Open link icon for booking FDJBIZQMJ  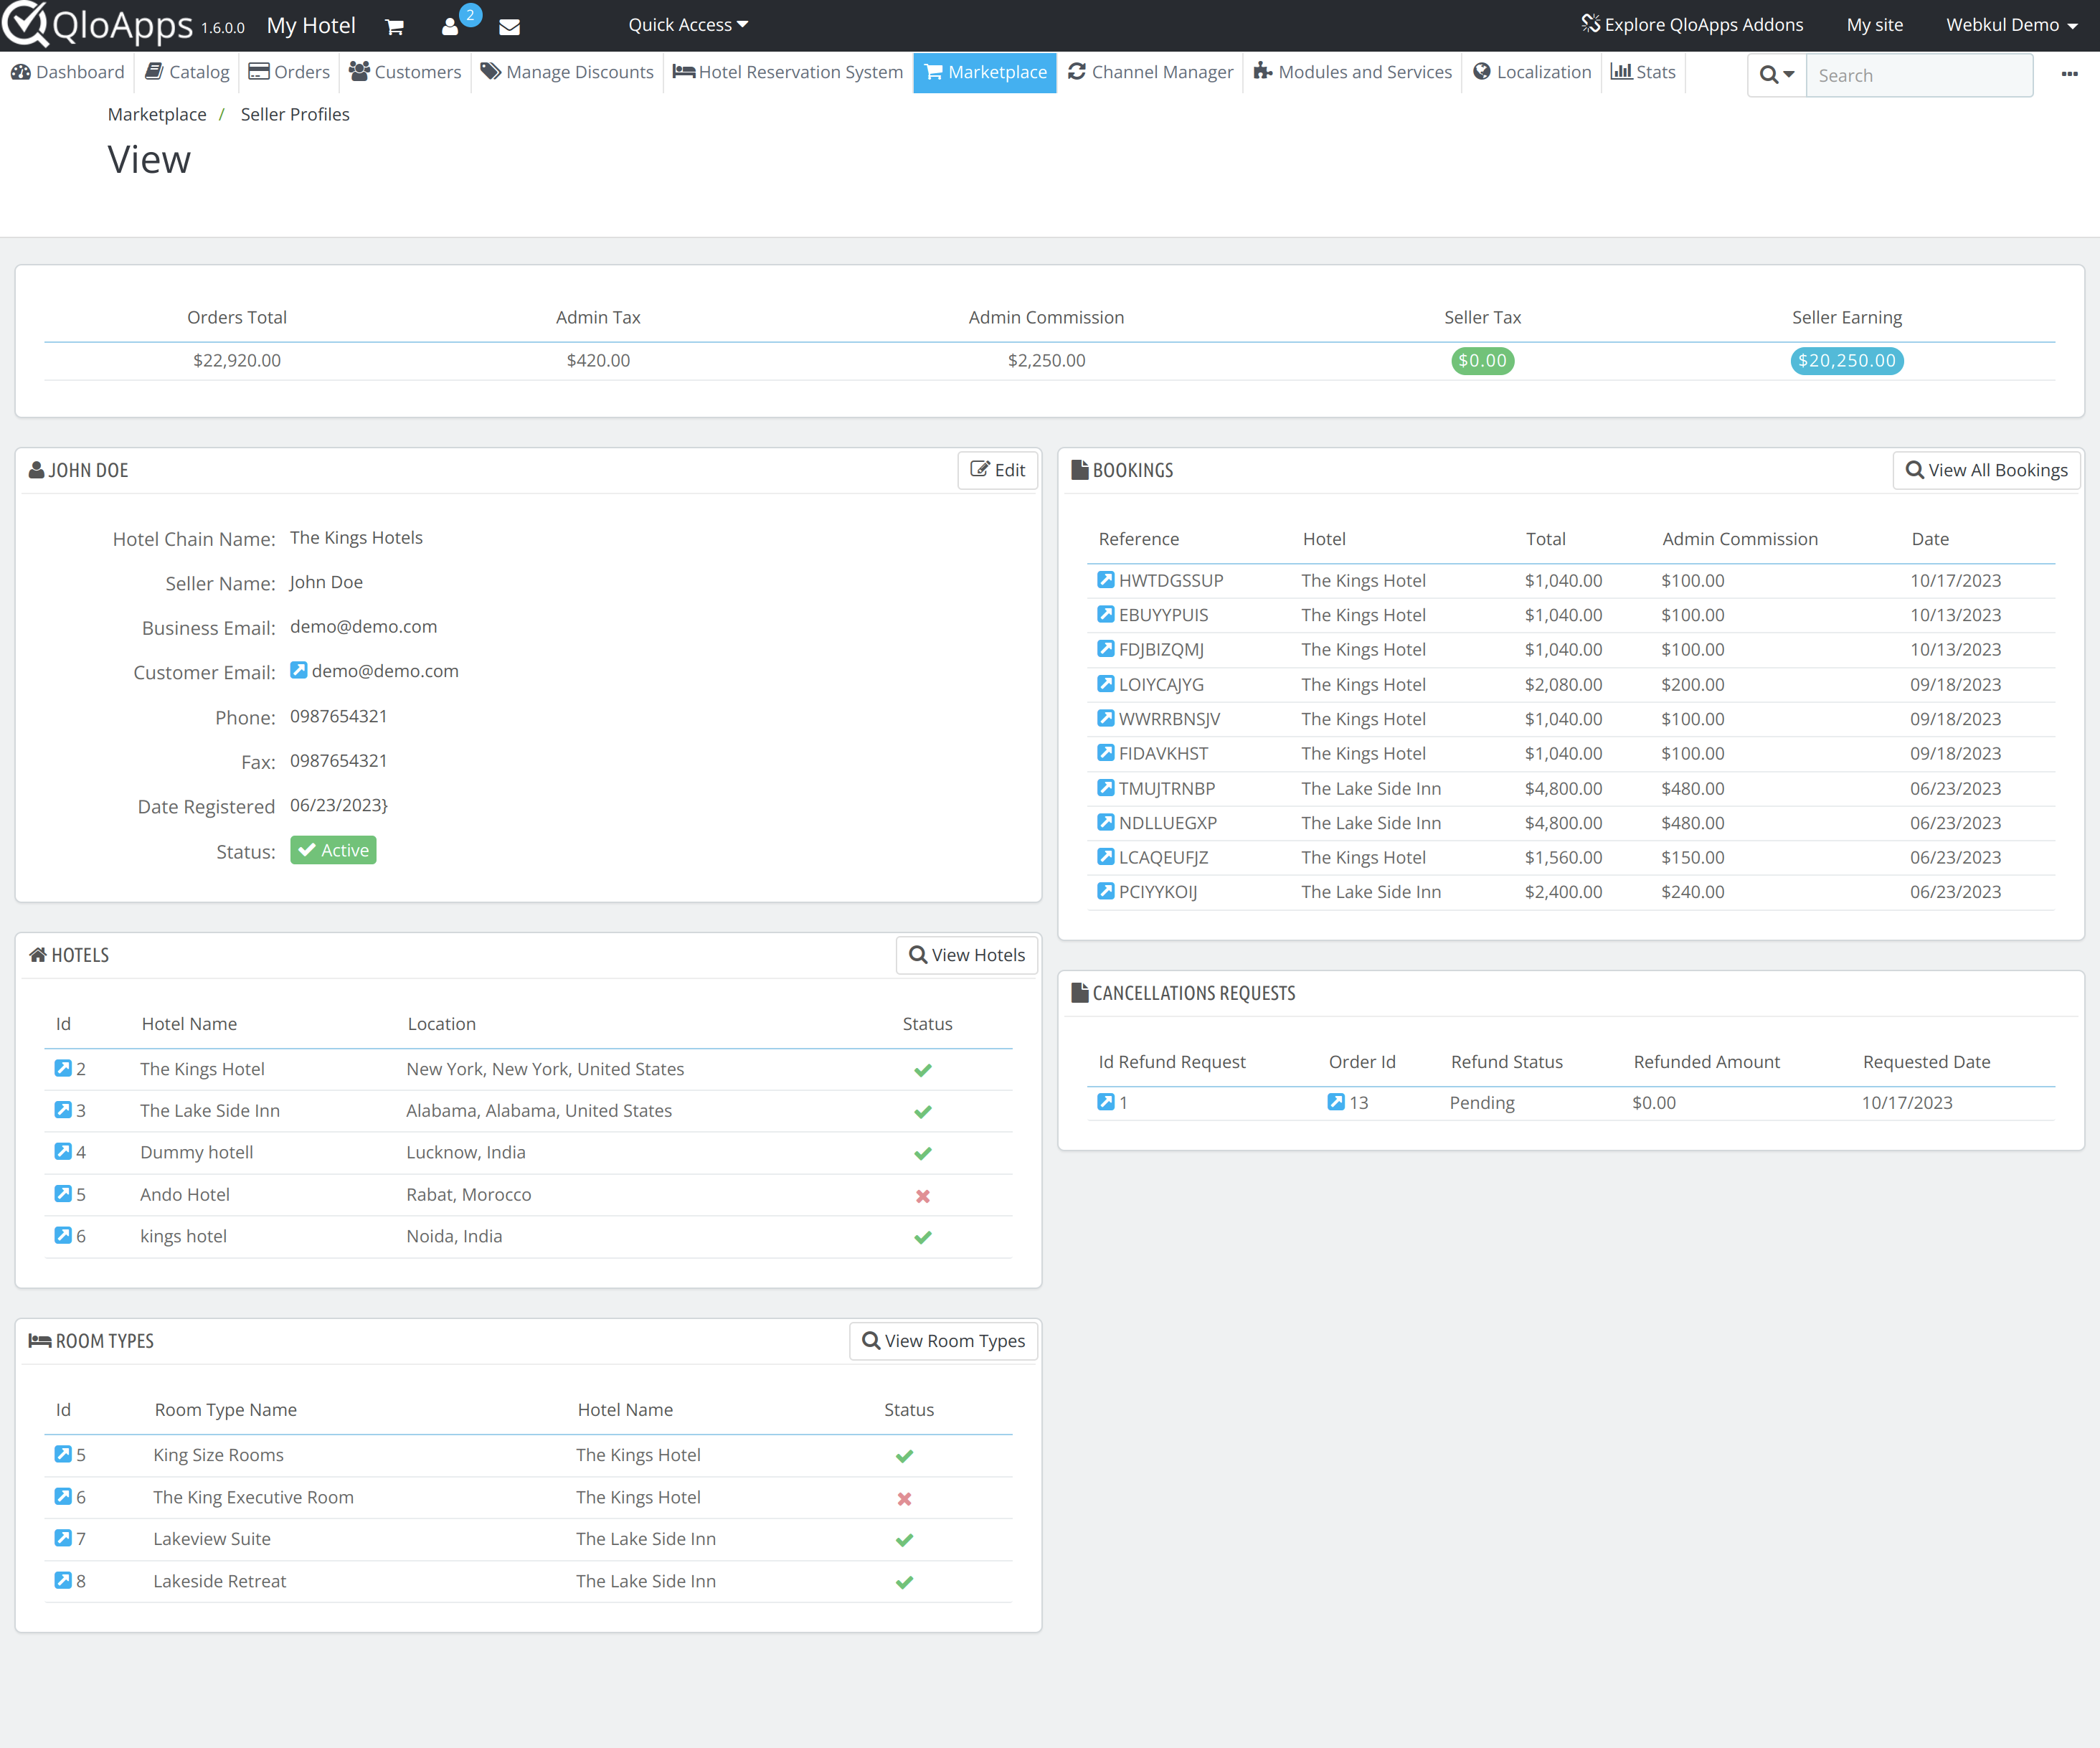tap(1105, 649)
